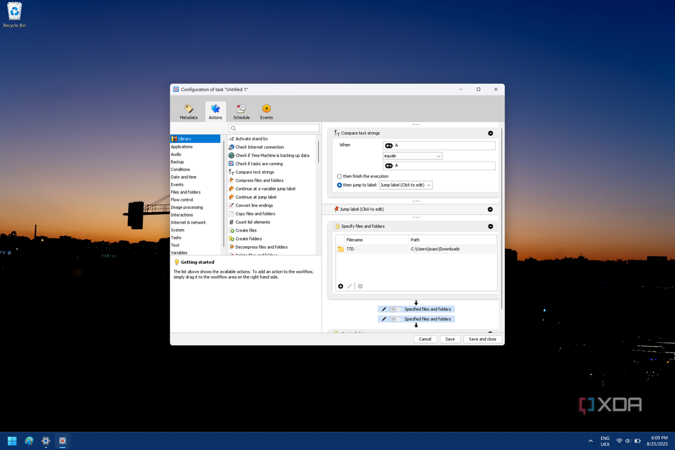Click the Convert line endings icon
This screenshot has height=450, width=675.
coord(231,205)
